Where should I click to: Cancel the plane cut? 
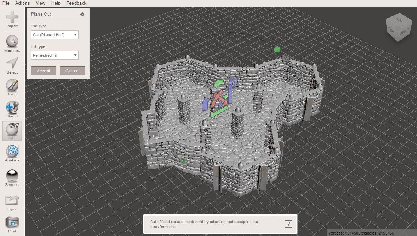click(x=72, y=71)
